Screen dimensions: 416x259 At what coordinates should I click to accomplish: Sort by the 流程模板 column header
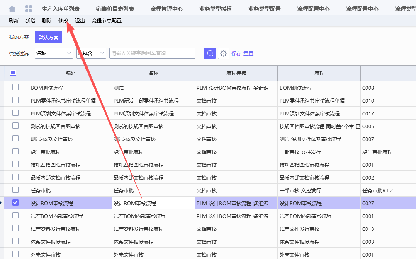(x=236, y=73)
